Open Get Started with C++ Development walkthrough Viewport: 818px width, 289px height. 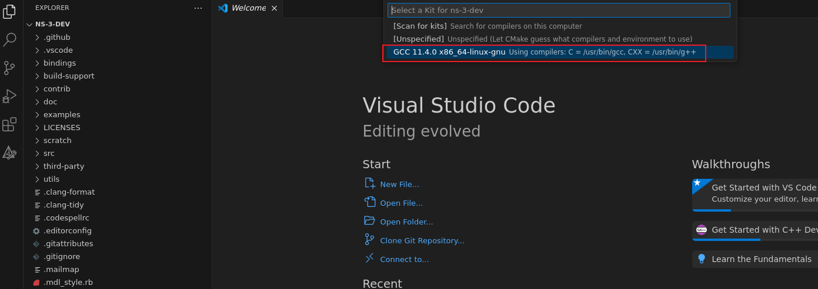coord(755,230)
